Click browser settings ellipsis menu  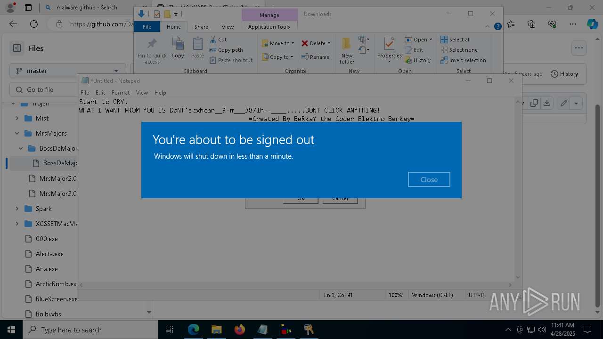coord(573,24)
